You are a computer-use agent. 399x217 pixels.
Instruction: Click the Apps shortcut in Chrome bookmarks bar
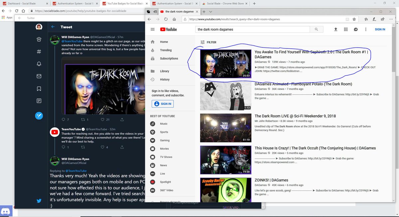coord(7,18)
